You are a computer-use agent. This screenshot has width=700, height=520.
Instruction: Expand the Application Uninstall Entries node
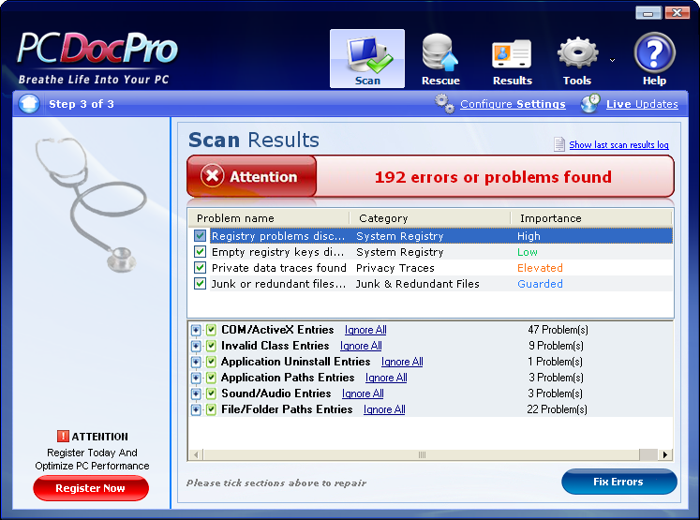196,362
